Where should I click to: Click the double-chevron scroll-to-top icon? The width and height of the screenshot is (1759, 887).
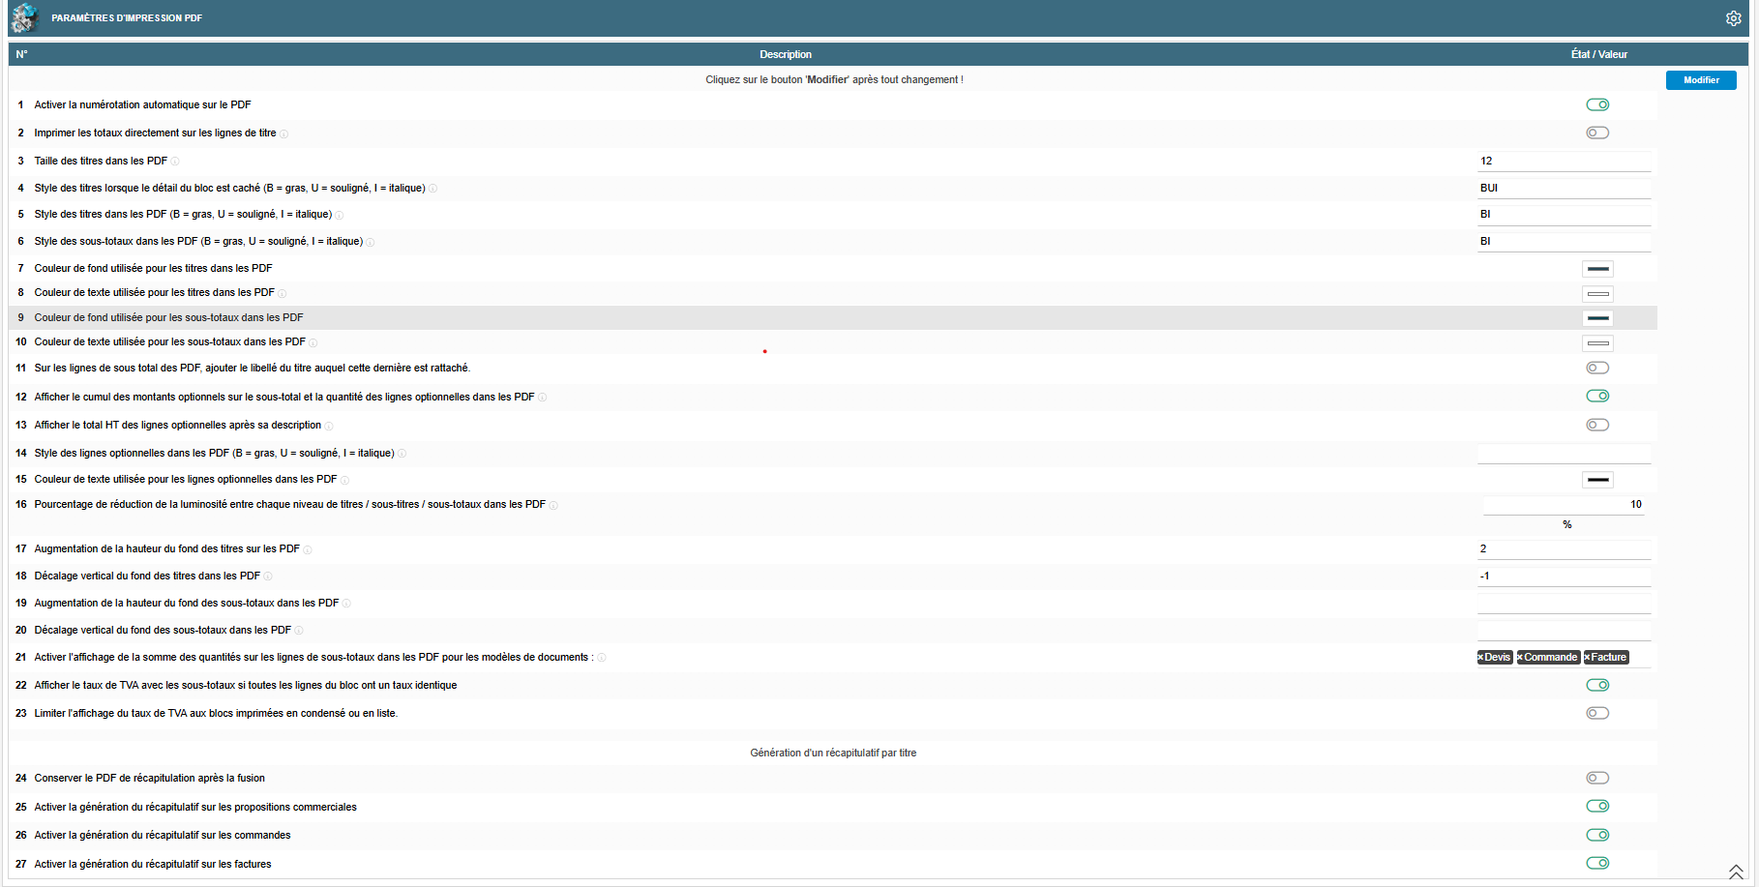tap(1736, 872)
